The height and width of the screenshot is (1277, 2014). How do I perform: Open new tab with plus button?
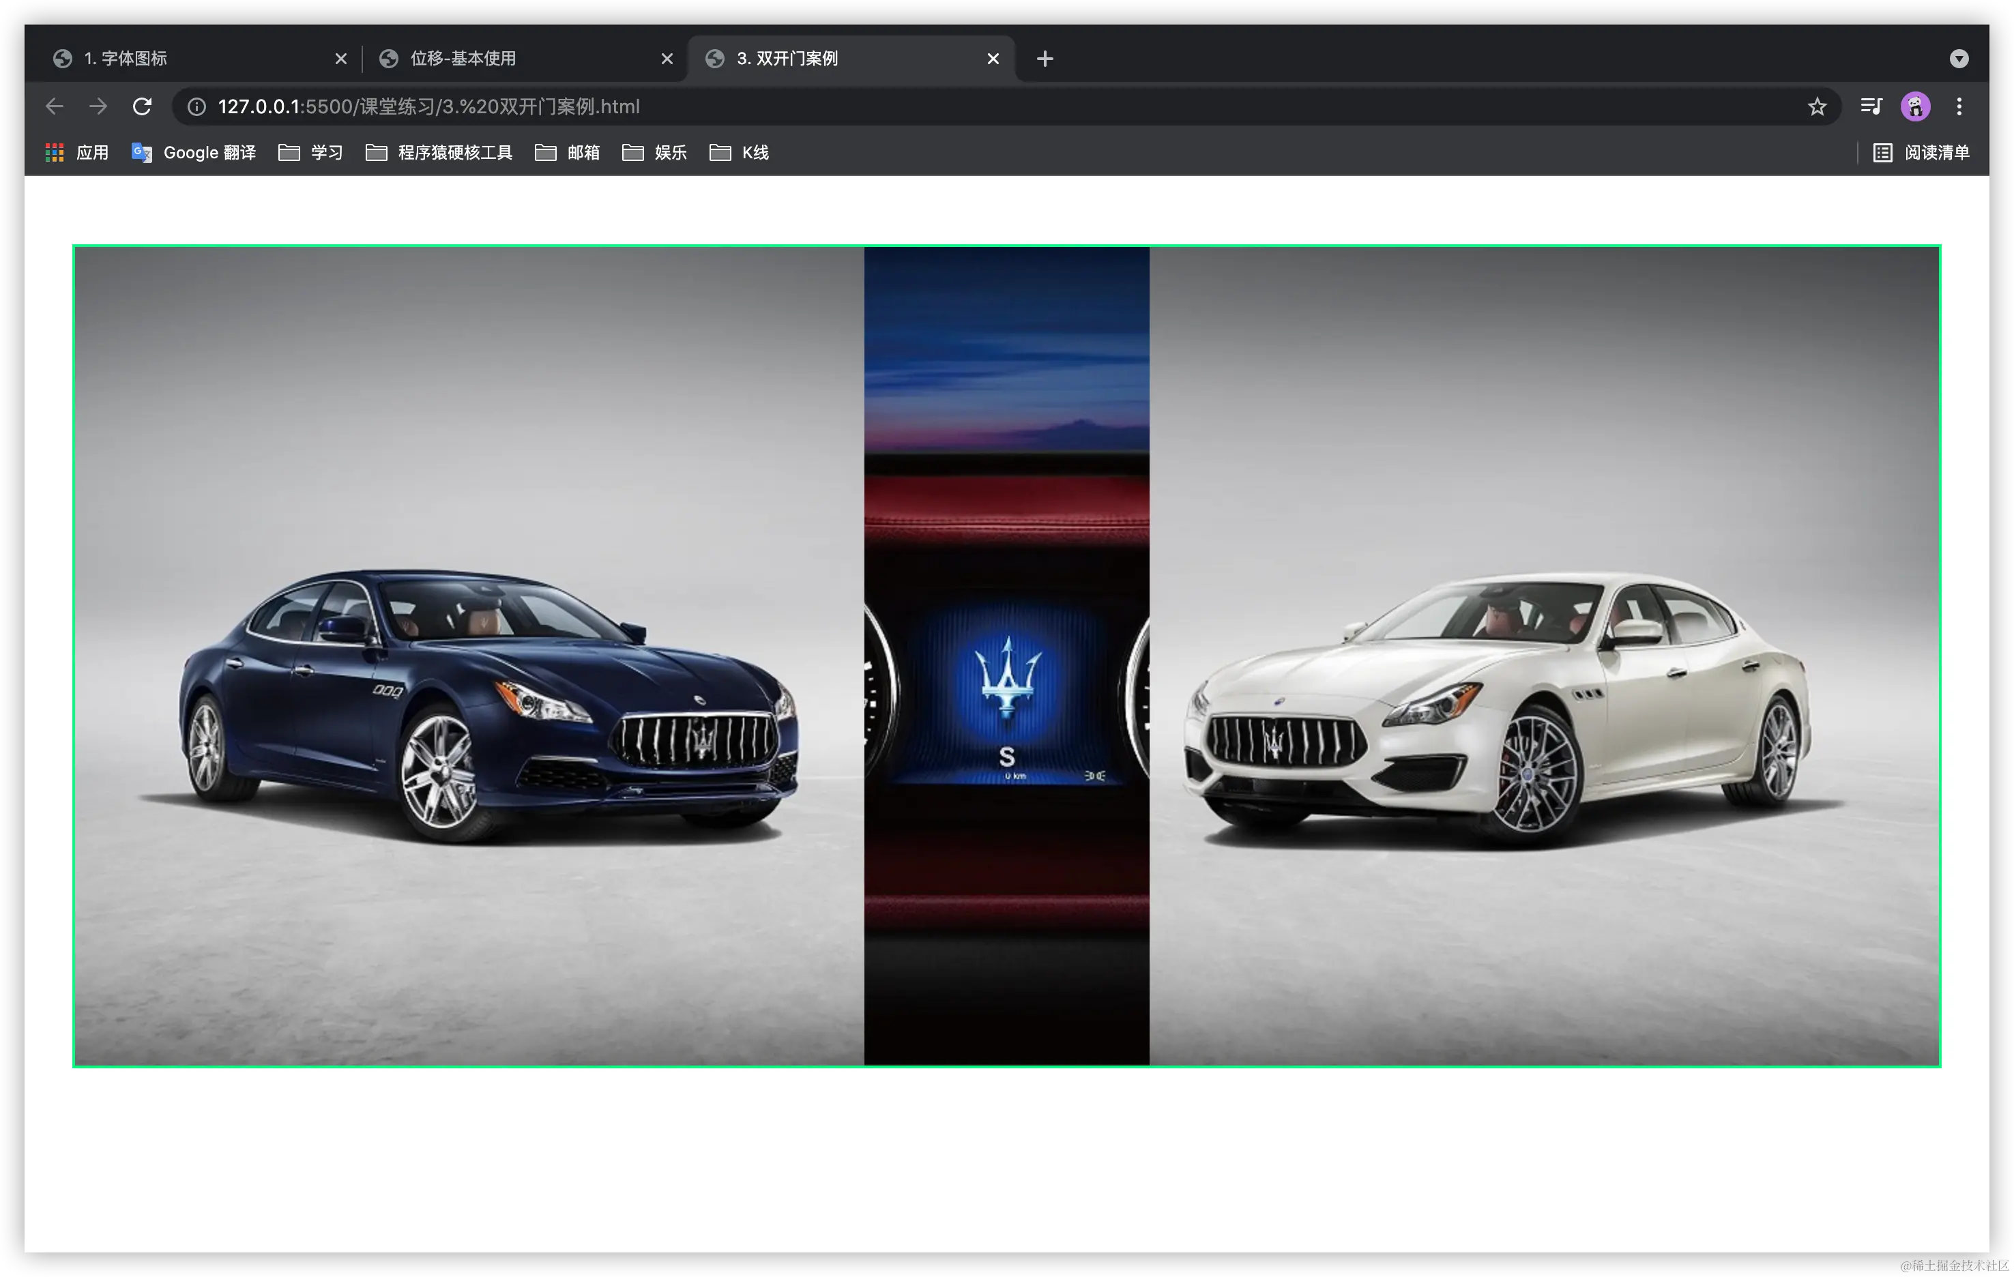[1045, 59]
